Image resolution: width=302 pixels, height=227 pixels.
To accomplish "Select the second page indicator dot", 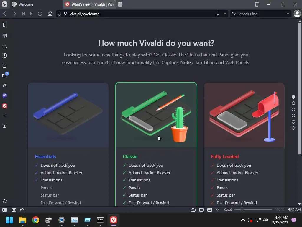I will coord(293,103).
